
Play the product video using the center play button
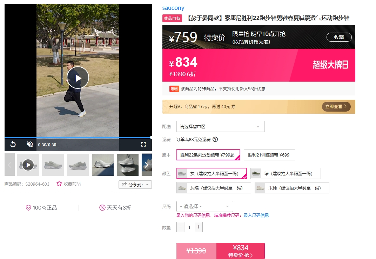click(x=78, y=78)
